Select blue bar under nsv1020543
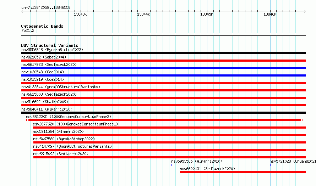Screen dimensions: 316x186 pos(163,75)
